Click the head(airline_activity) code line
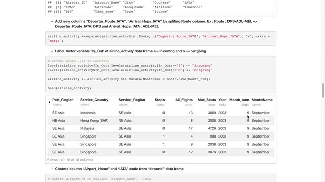The width and height of the screenshot is (325, 182). click(x=70, y=88)
